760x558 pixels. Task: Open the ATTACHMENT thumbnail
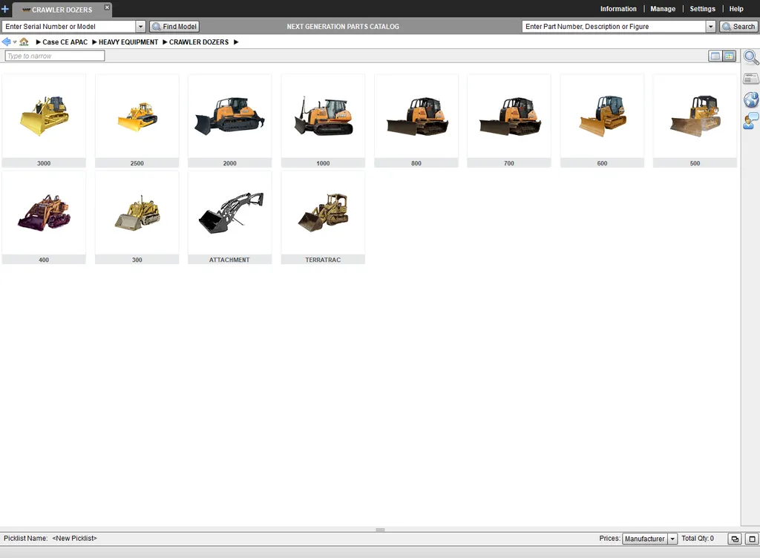pos(230,217)
